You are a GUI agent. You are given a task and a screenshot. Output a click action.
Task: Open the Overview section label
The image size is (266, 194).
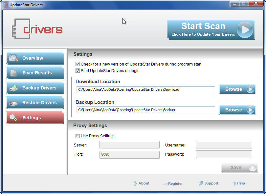point(33,58)
